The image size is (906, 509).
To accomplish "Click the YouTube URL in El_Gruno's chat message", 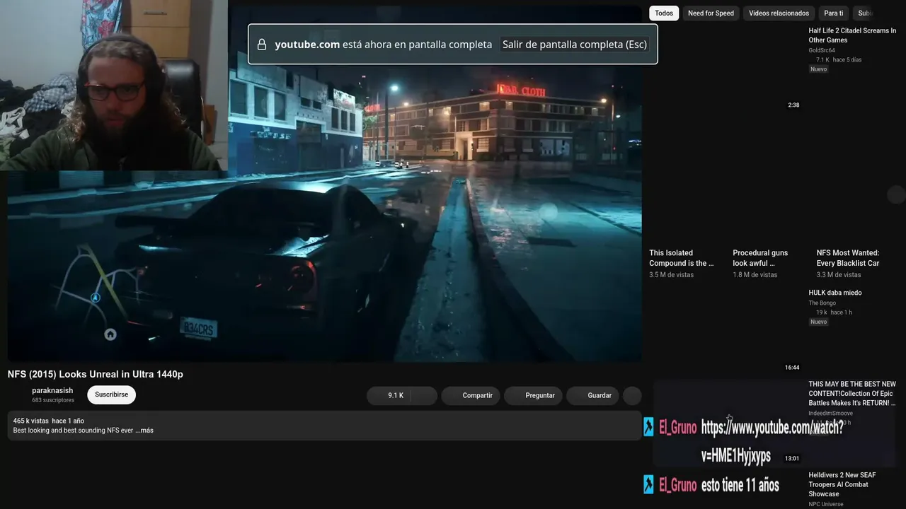I will click(x=772, y=442).
